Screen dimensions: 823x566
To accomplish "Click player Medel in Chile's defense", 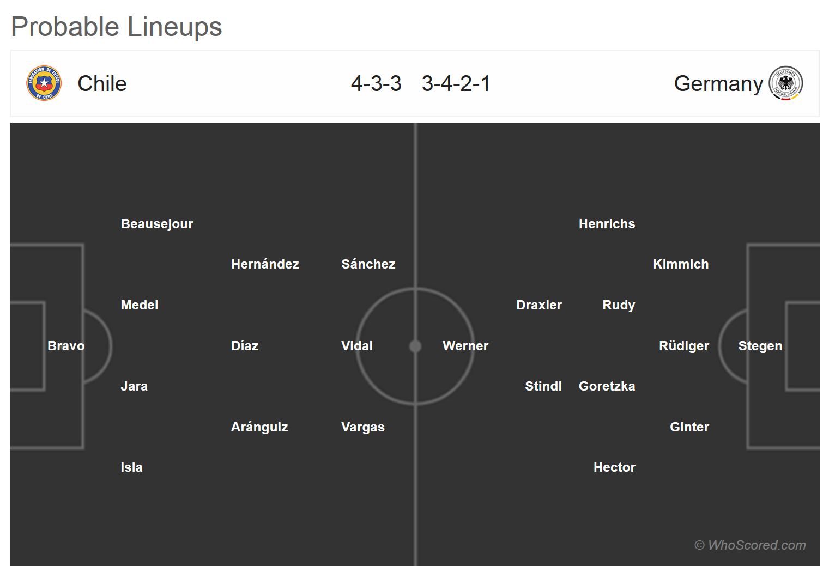I will (x=140, y=305).
